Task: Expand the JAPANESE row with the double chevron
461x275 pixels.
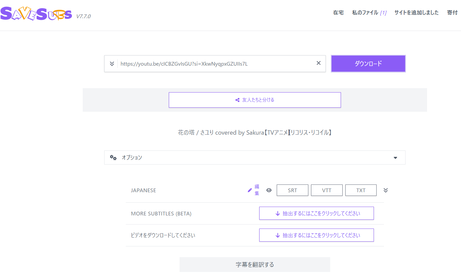Action: [385, 190]
